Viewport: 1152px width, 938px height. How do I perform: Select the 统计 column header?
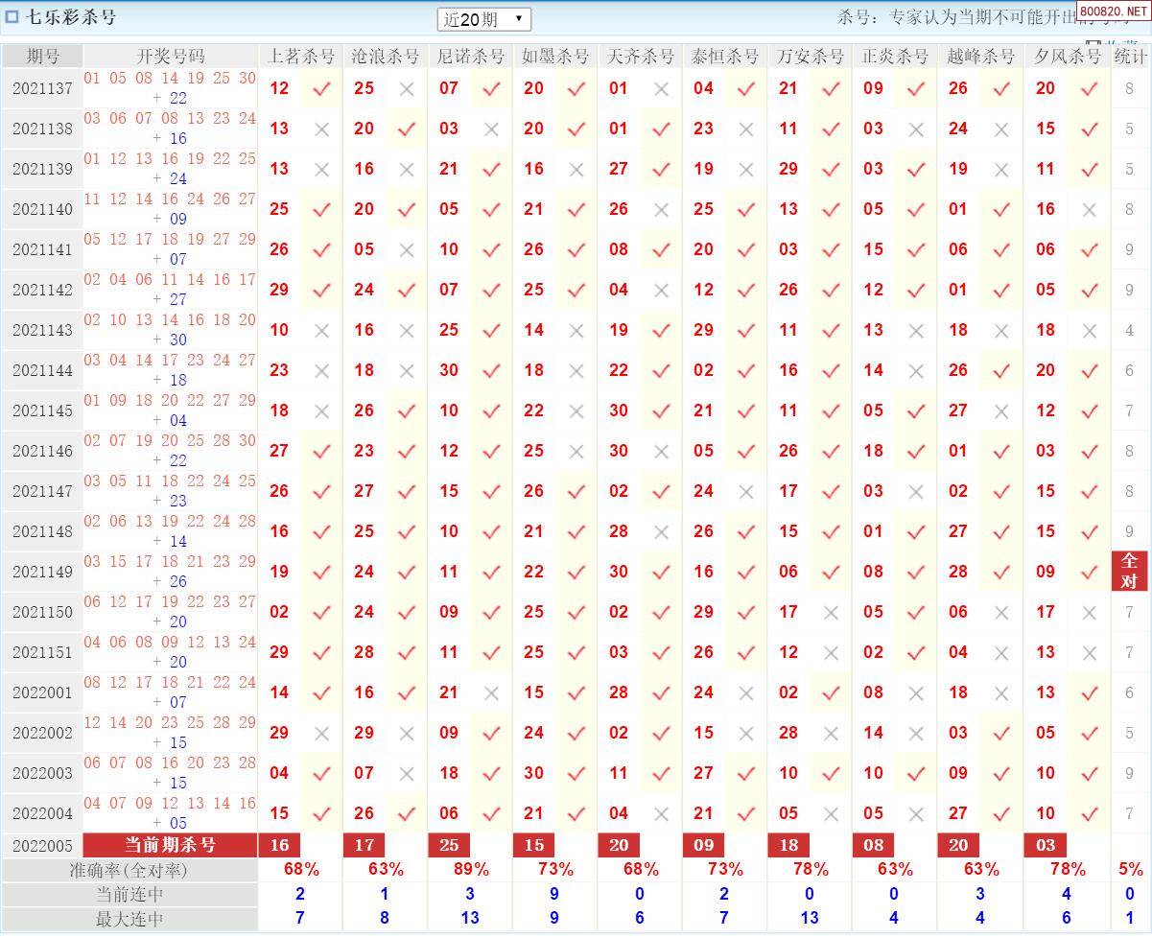[1131, 56]
